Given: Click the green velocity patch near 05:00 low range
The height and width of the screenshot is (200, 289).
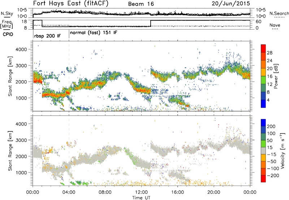Looking at the screenshot, I should pos(79,183).
